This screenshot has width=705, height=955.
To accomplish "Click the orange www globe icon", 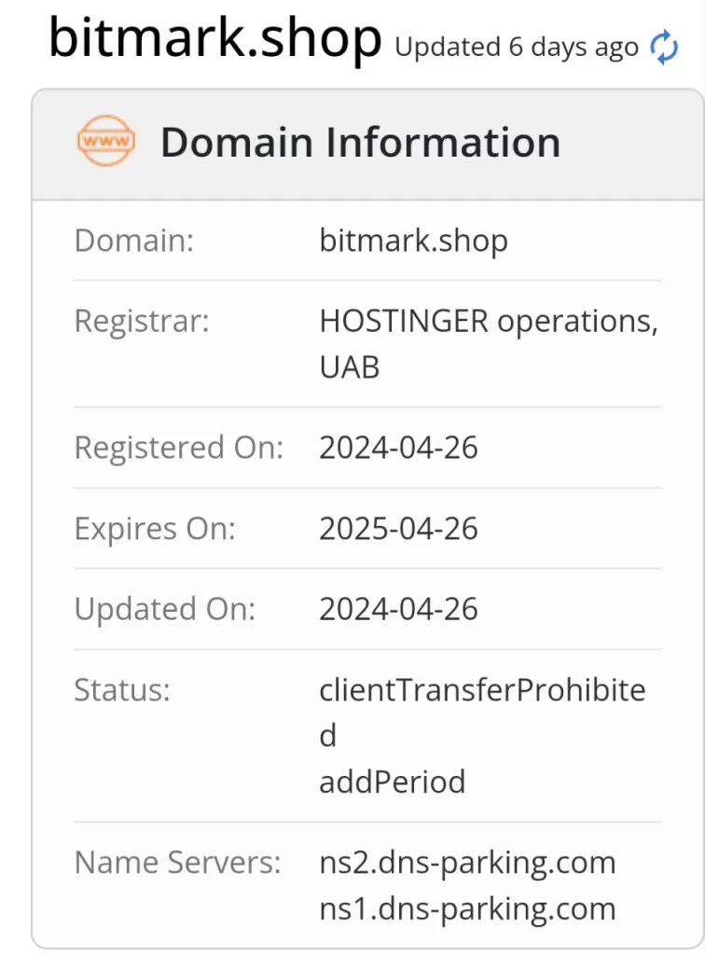I will (x=105, y=142).
